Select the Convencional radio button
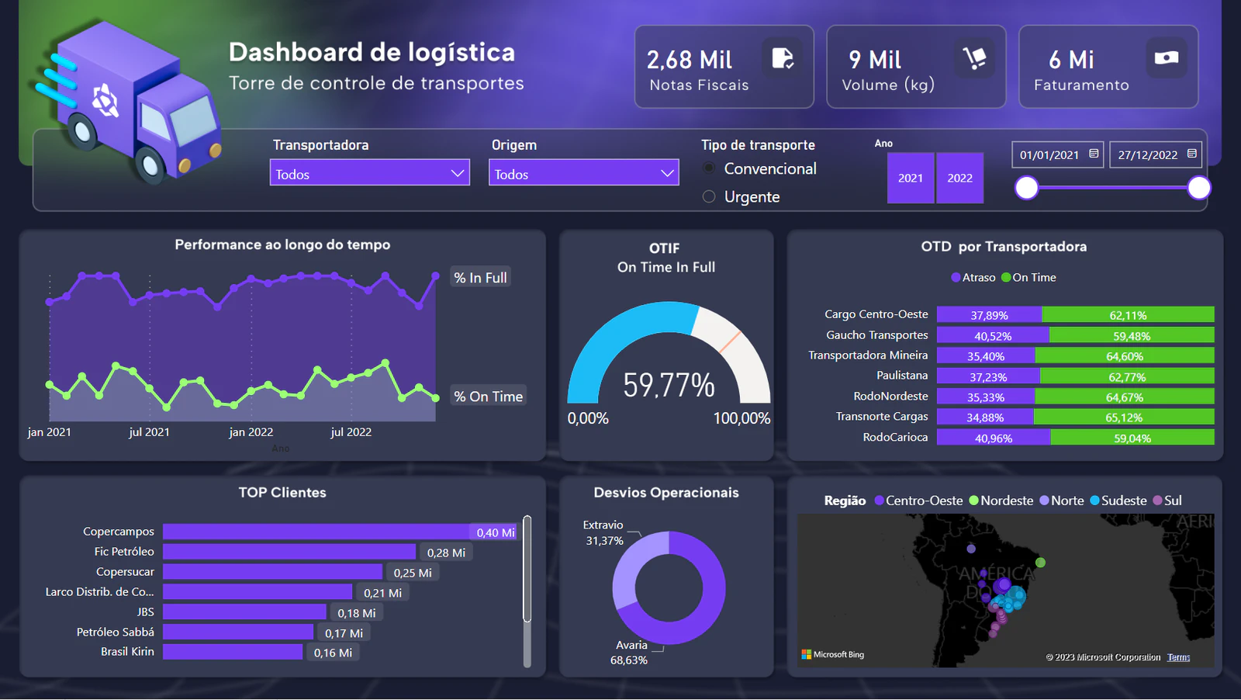The height and width of the screenshot is (700, 1241). click(709, 168)
